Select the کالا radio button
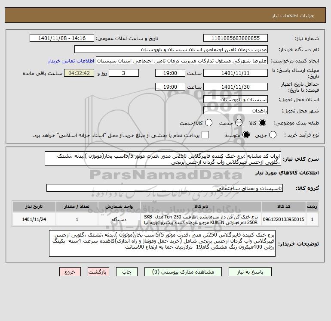The width and height of the screenshot is (331, 321). pos(262,123)
